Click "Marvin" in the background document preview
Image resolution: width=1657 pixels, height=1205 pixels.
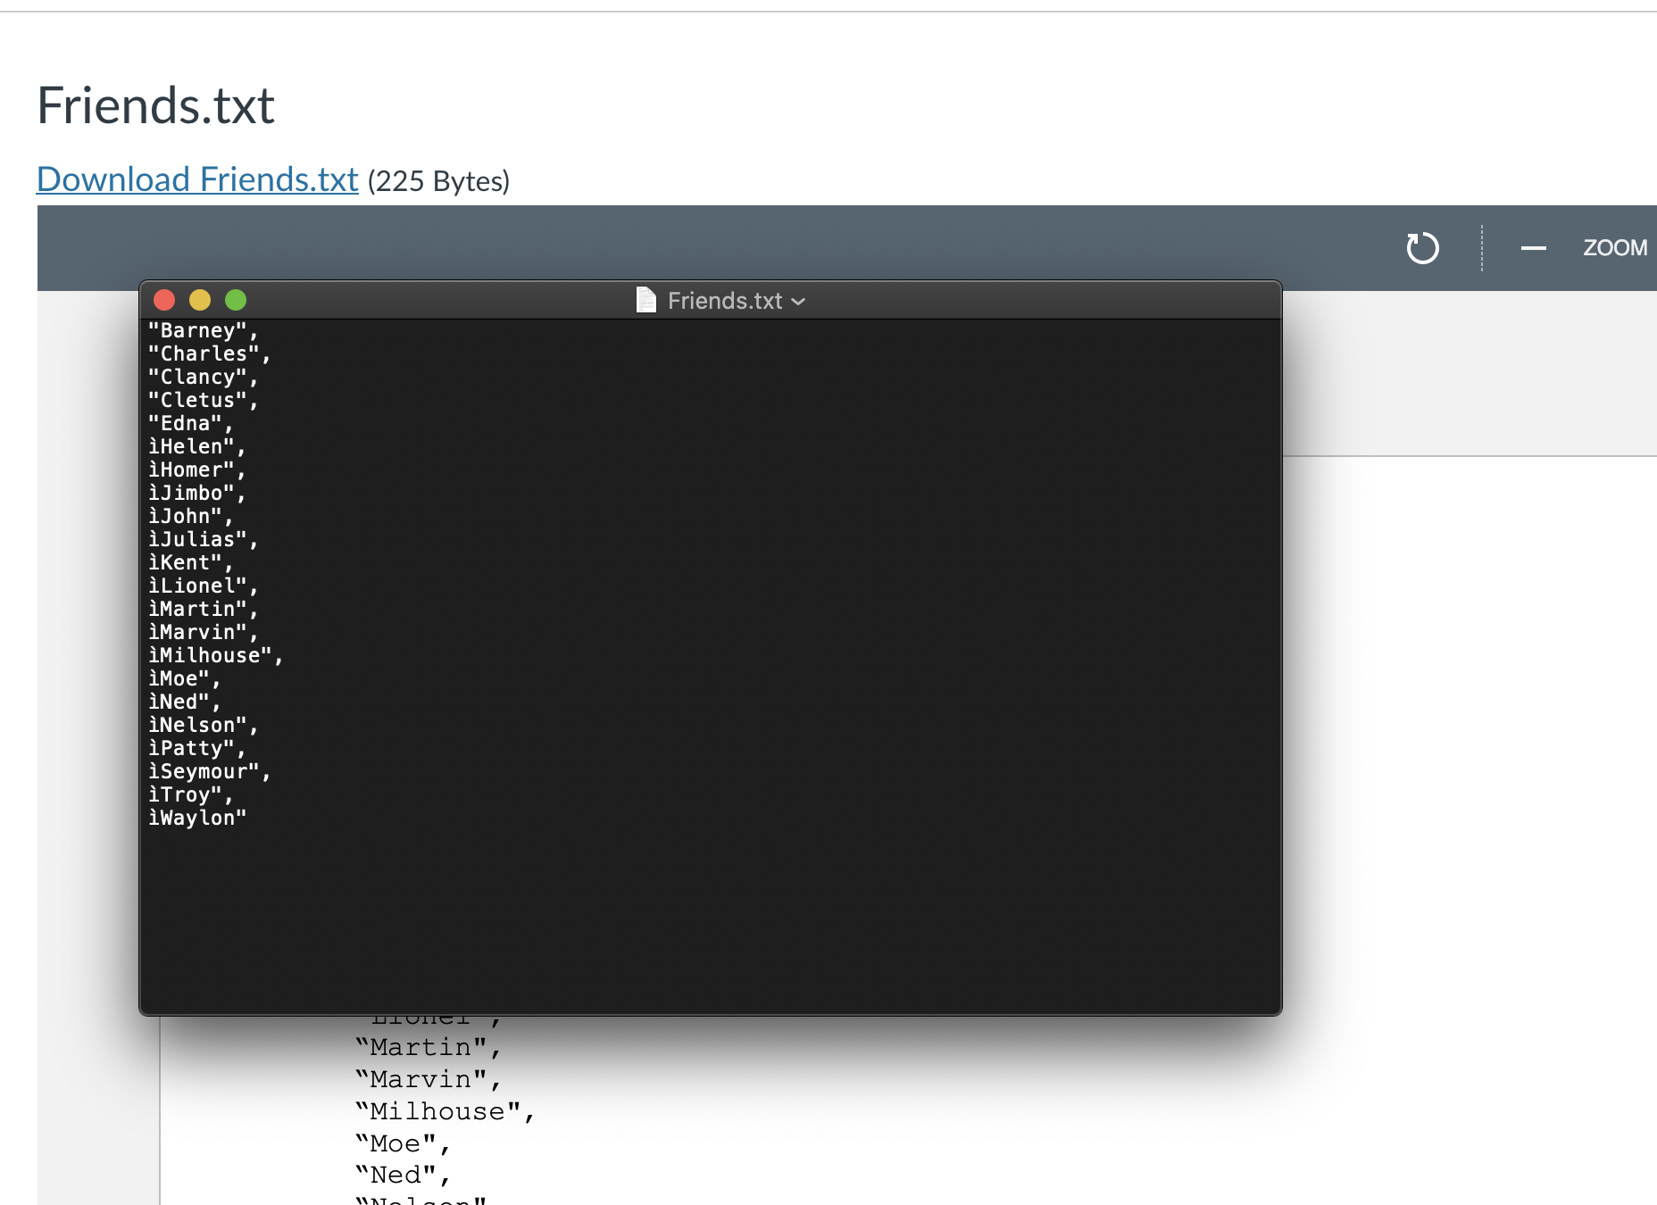coord(428,1080)
